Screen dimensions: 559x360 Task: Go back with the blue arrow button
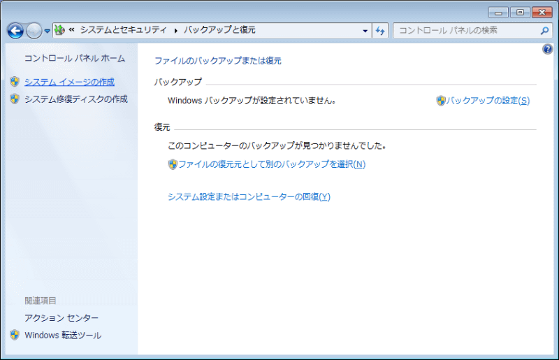click(15, 31)
